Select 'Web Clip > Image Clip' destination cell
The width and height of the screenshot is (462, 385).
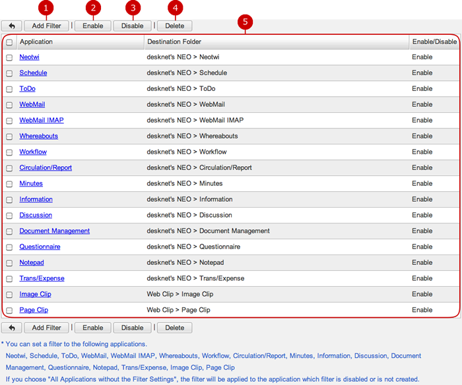pyautogui.click(x=180, y=294)
